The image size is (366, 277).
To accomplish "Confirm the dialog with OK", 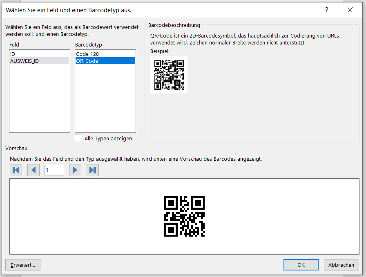I will point(301,265).
